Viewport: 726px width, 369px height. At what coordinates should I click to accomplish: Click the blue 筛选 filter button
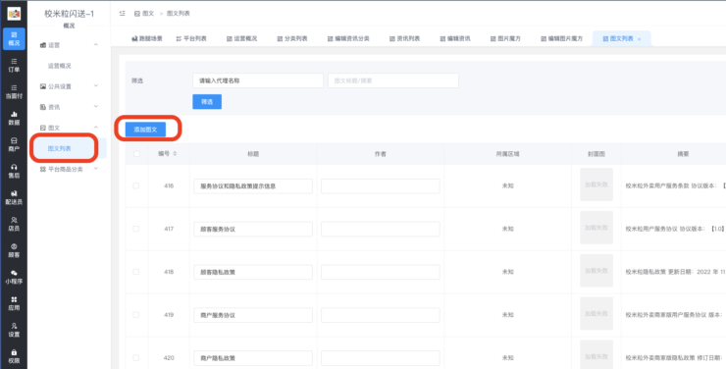(x=207, y=102)
